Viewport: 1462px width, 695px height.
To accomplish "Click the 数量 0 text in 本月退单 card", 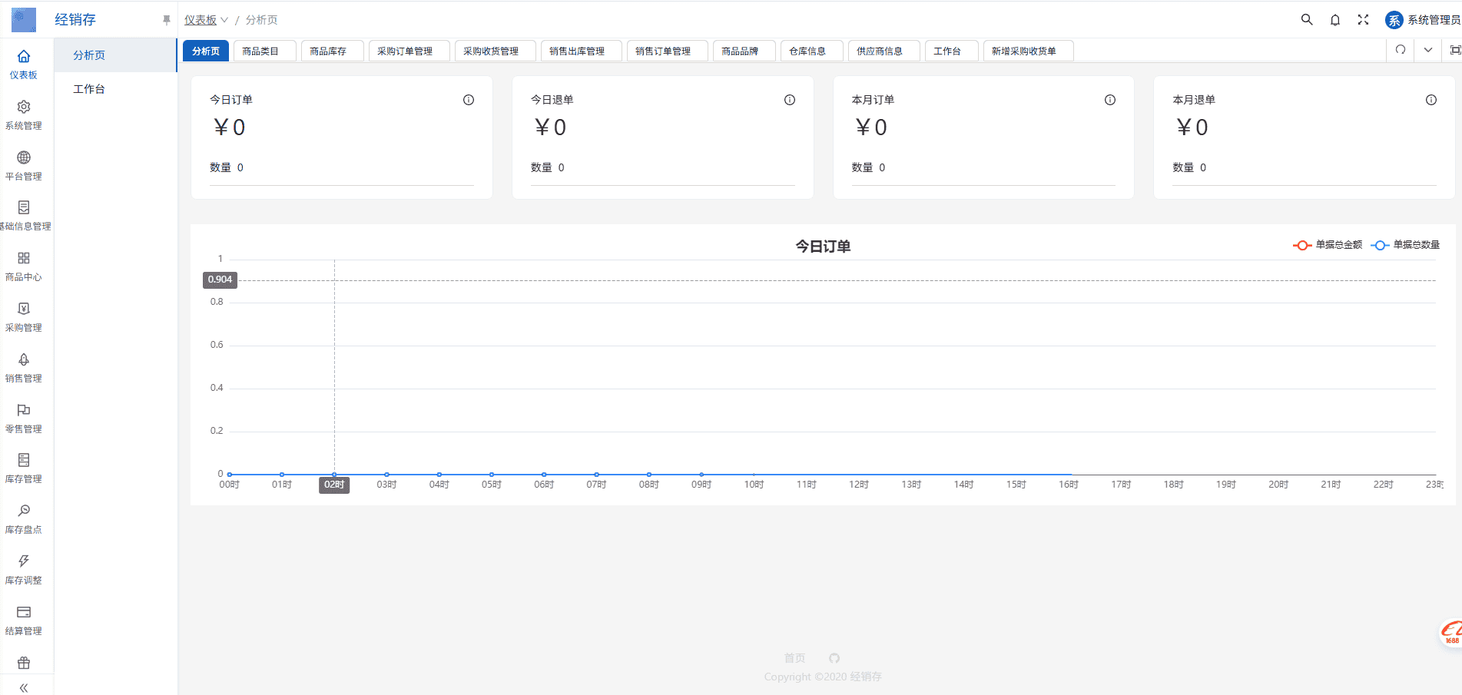I will pos(1189,167).
